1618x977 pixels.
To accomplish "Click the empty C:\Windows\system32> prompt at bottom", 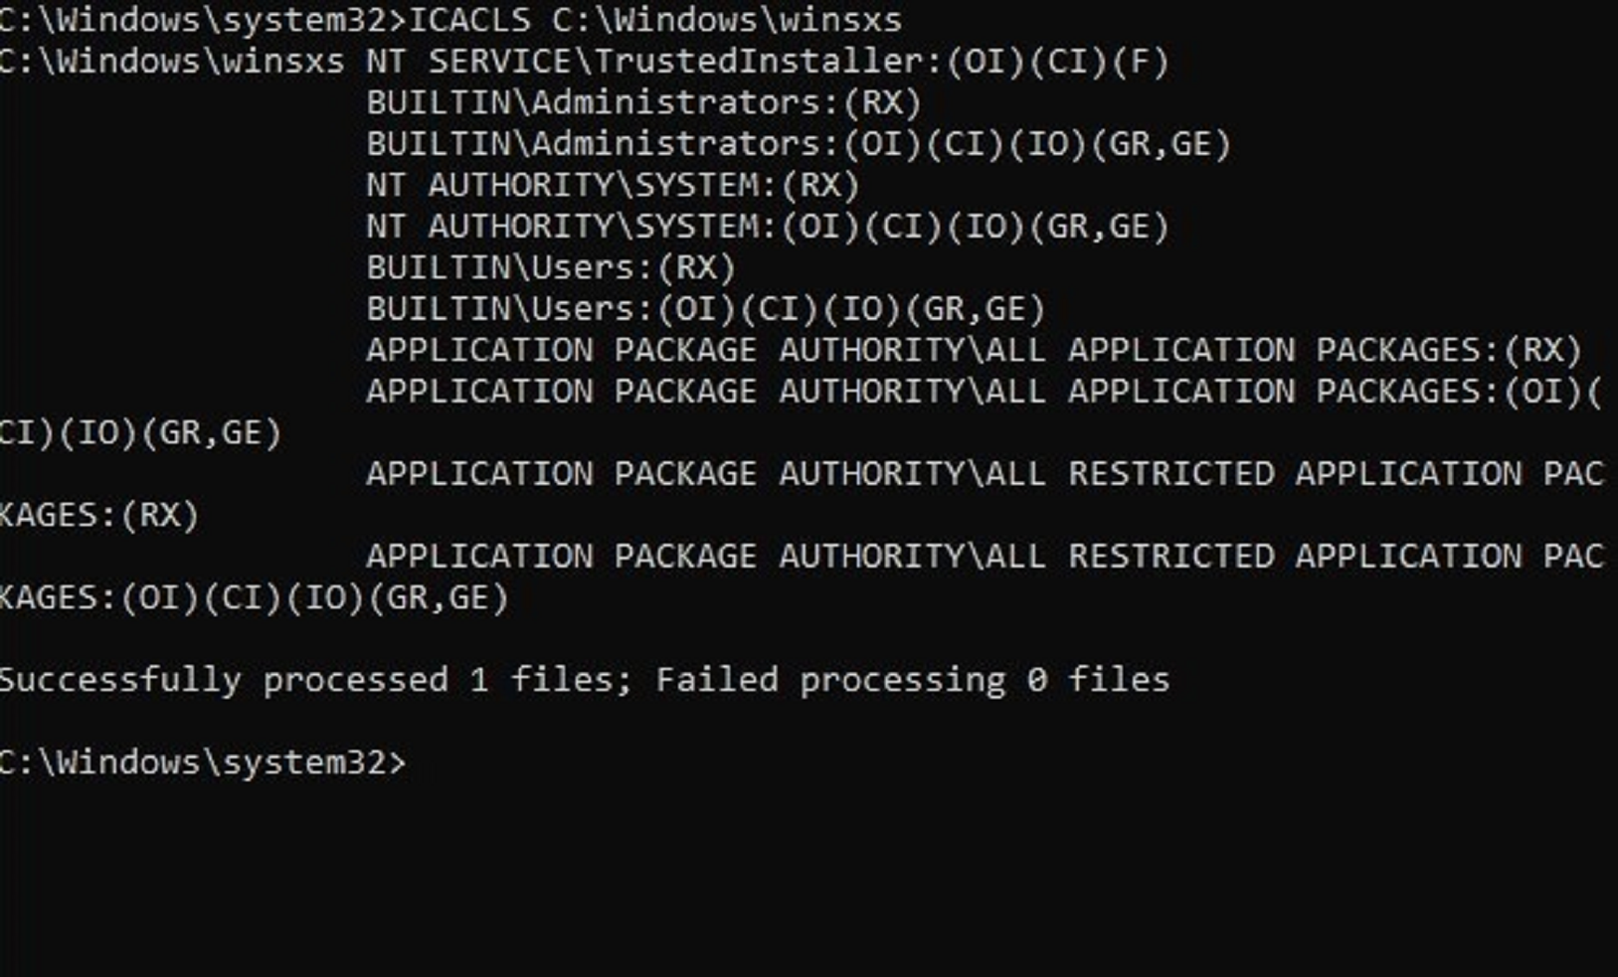I will point(203,763).
